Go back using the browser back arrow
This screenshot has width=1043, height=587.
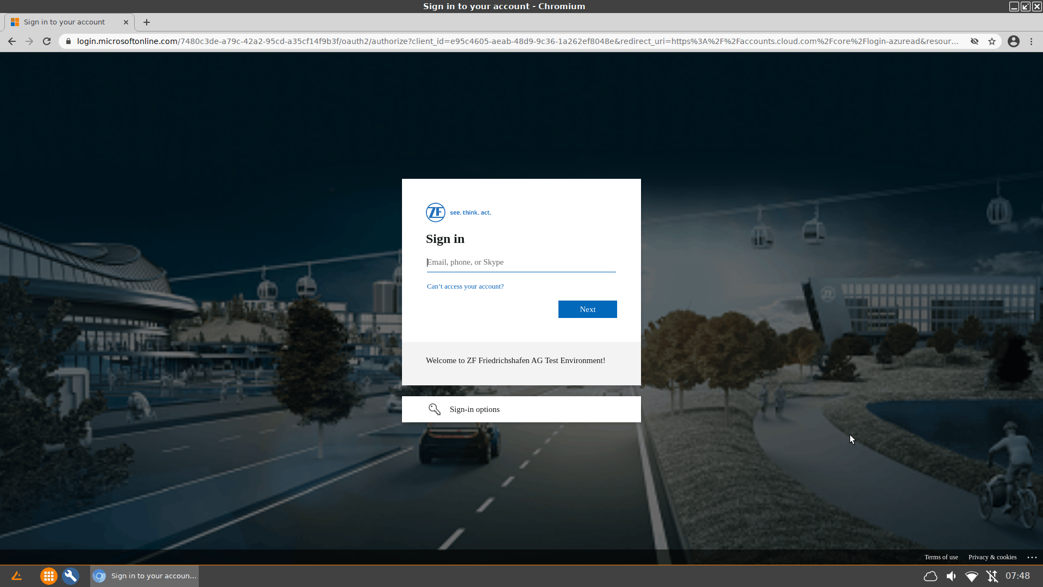tap(12, 41)
